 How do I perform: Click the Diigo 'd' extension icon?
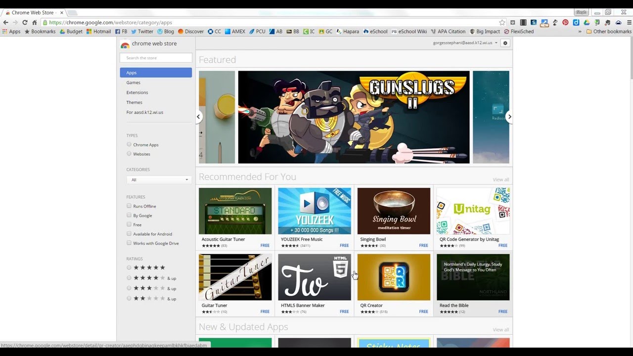pyautogui.click(x=576, y=22)
